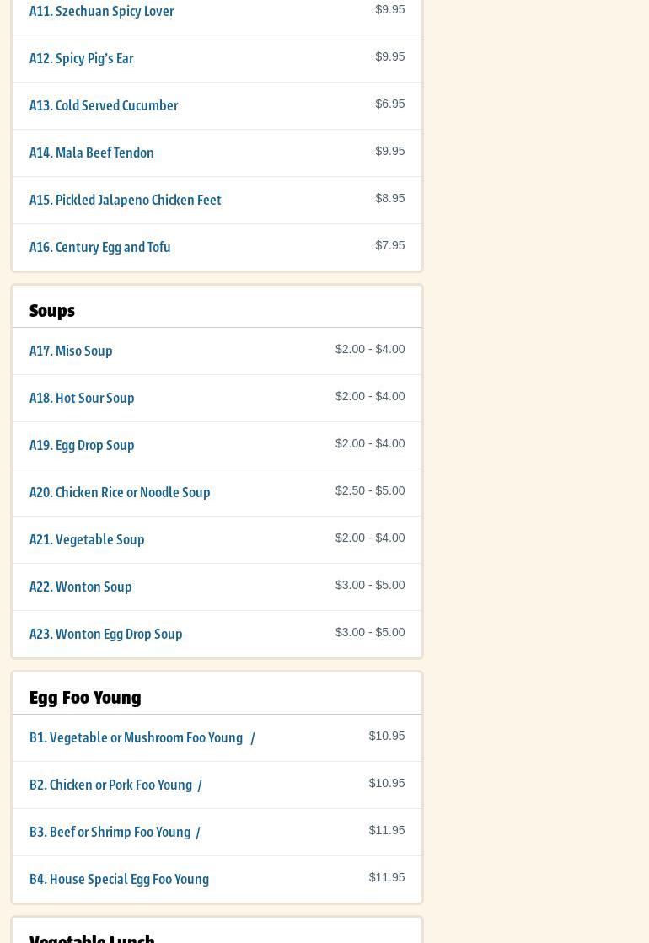
Task: Select A16. Century Egg and Tofu
Action: (x=100, y=248)
